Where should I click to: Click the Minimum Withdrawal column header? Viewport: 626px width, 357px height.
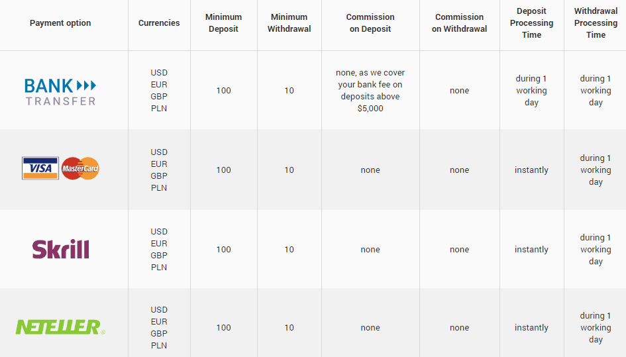(289, 23)
